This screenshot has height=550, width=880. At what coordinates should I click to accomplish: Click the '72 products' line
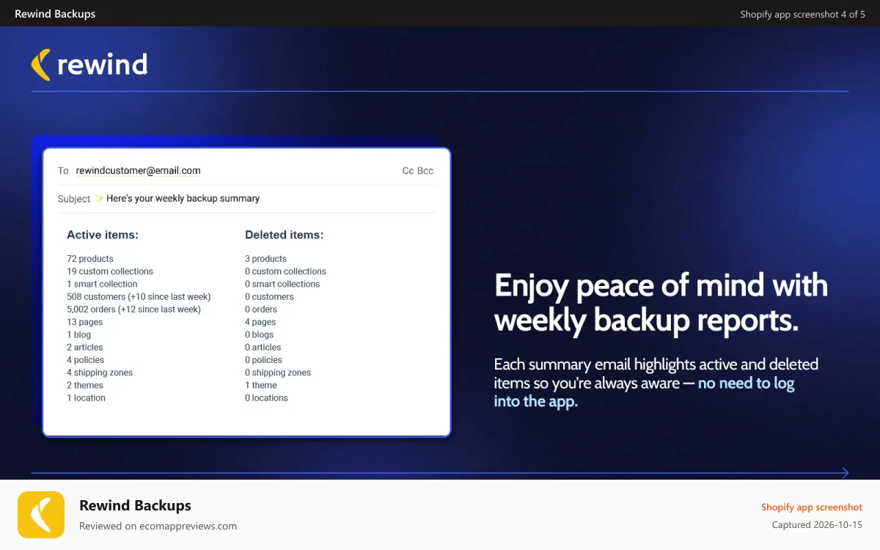click(x=90, y=259)
